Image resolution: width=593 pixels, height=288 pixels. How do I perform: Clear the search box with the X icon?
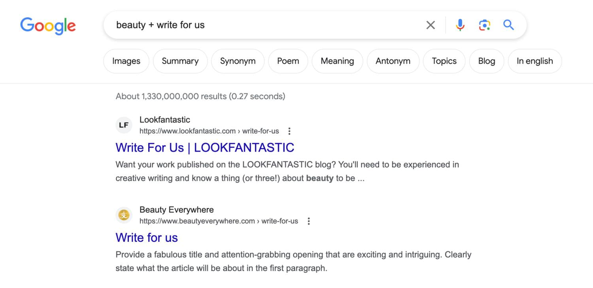click(431, 25)
